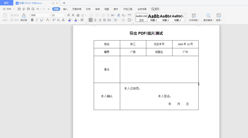Click the Text Layout (文字排版) icon

(x=194, y=16)
